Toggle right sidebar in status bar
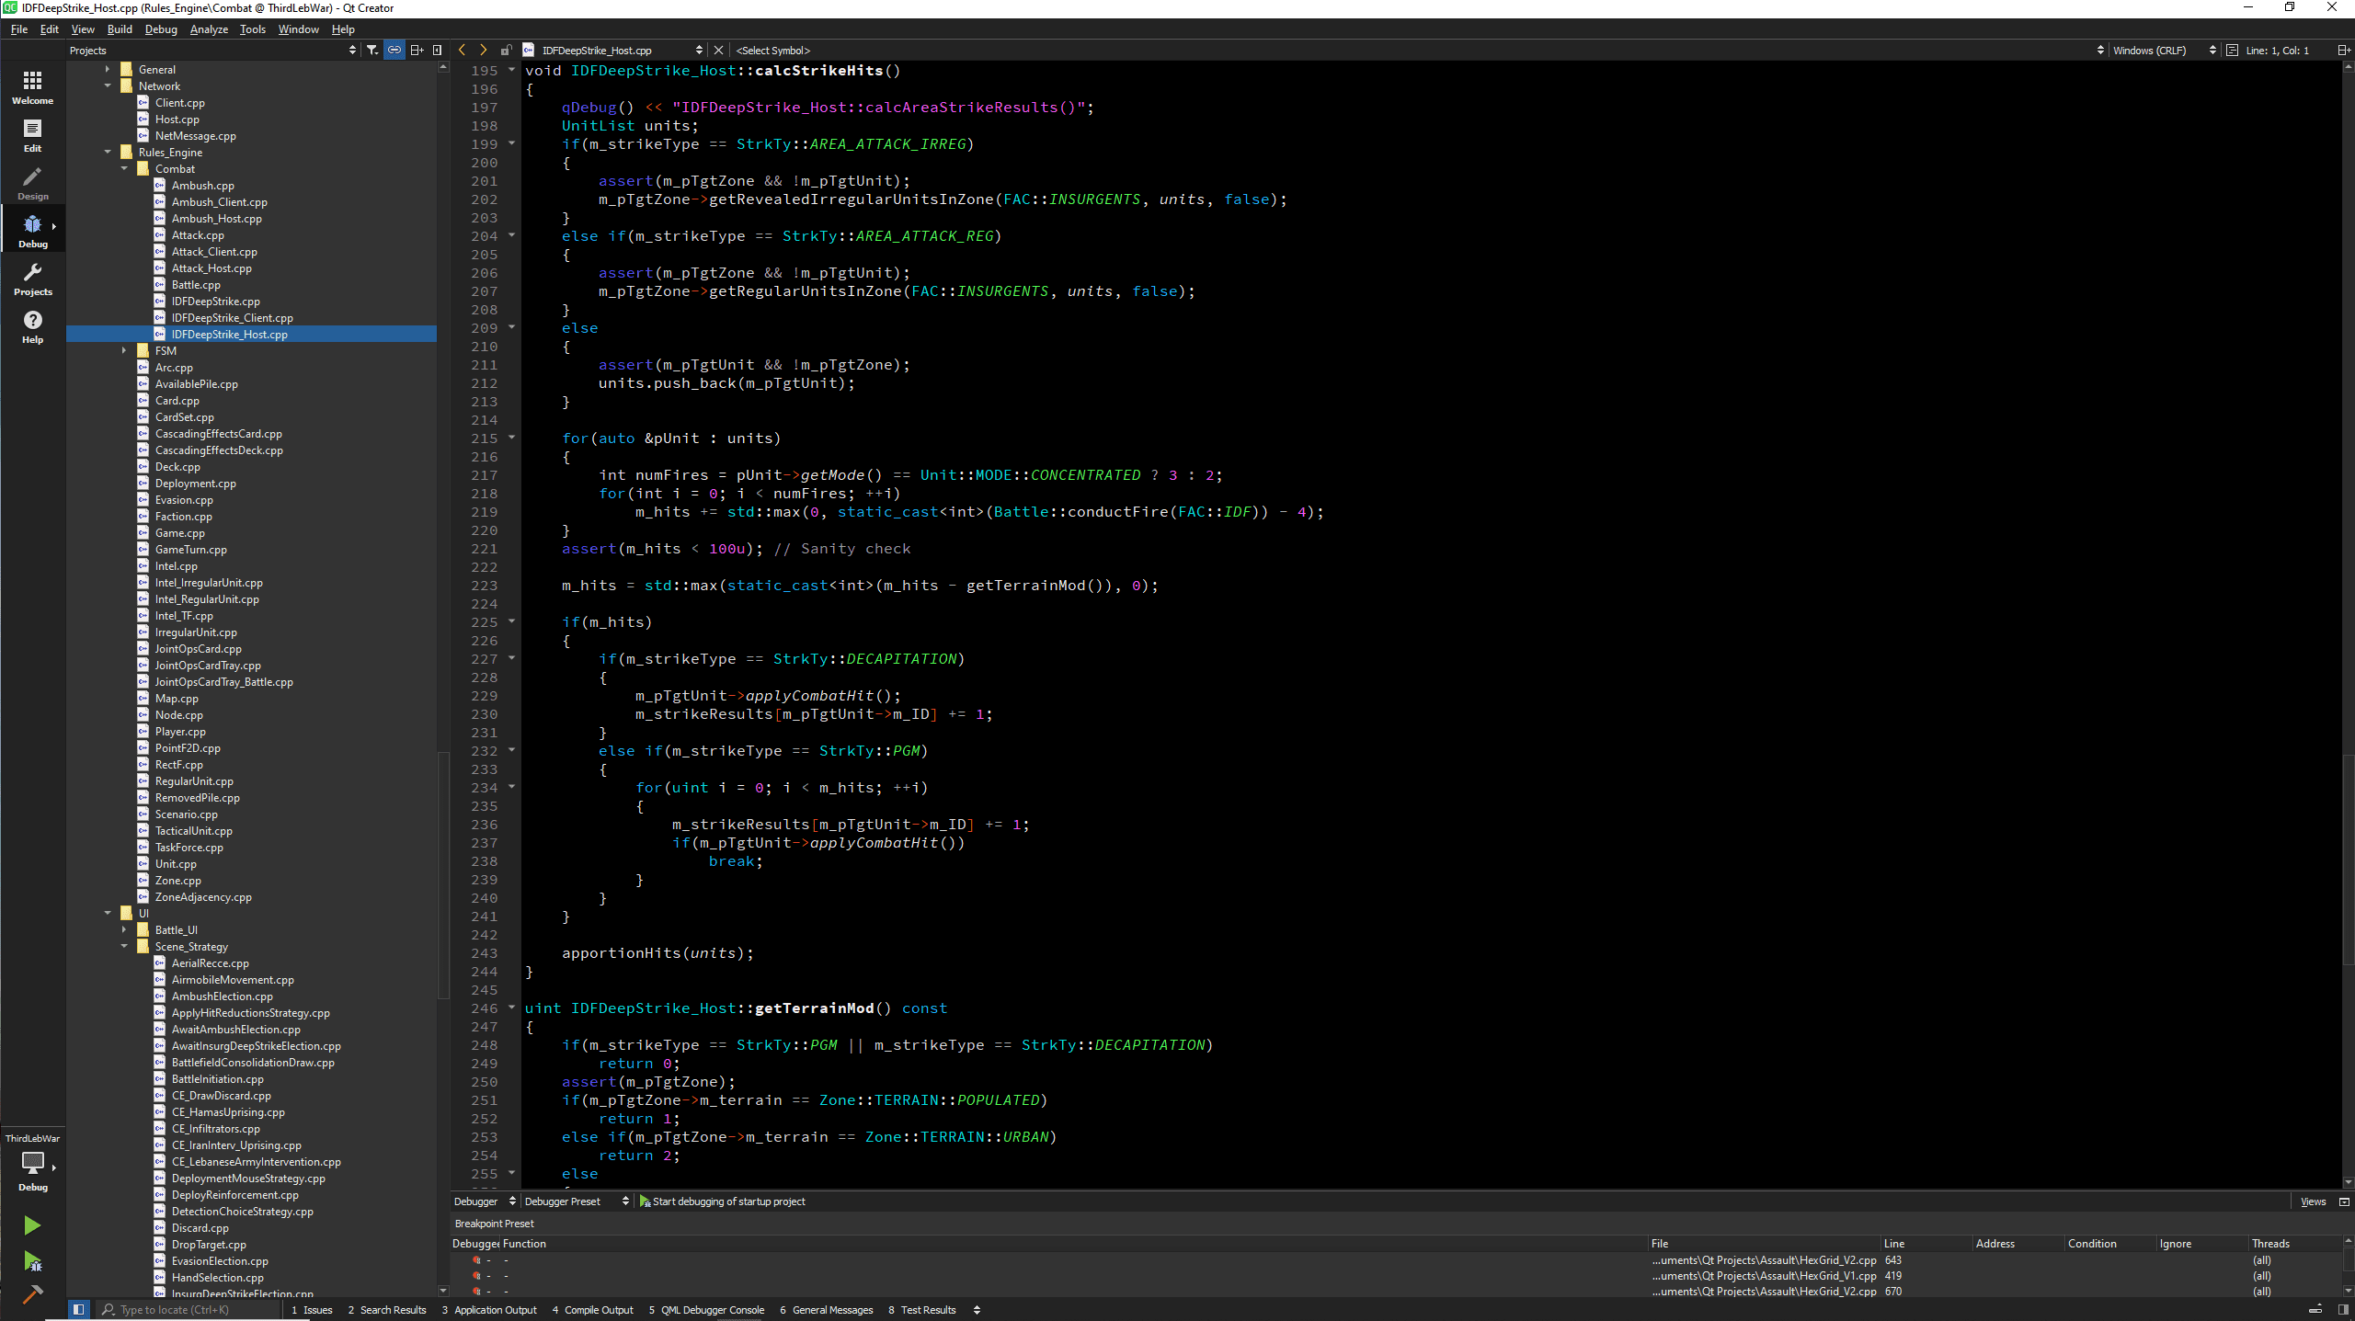This screenshot has width=2355, height=1321. point(2343,1310)
